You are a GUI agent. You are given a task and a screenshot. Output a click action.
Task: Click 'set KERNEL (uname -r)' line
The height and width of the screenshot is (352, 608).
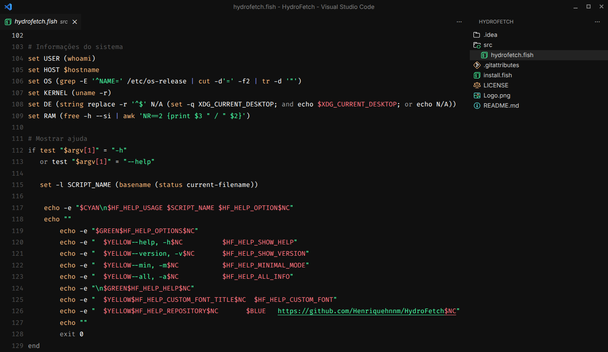pyautogui.click(x=70, y=93)
